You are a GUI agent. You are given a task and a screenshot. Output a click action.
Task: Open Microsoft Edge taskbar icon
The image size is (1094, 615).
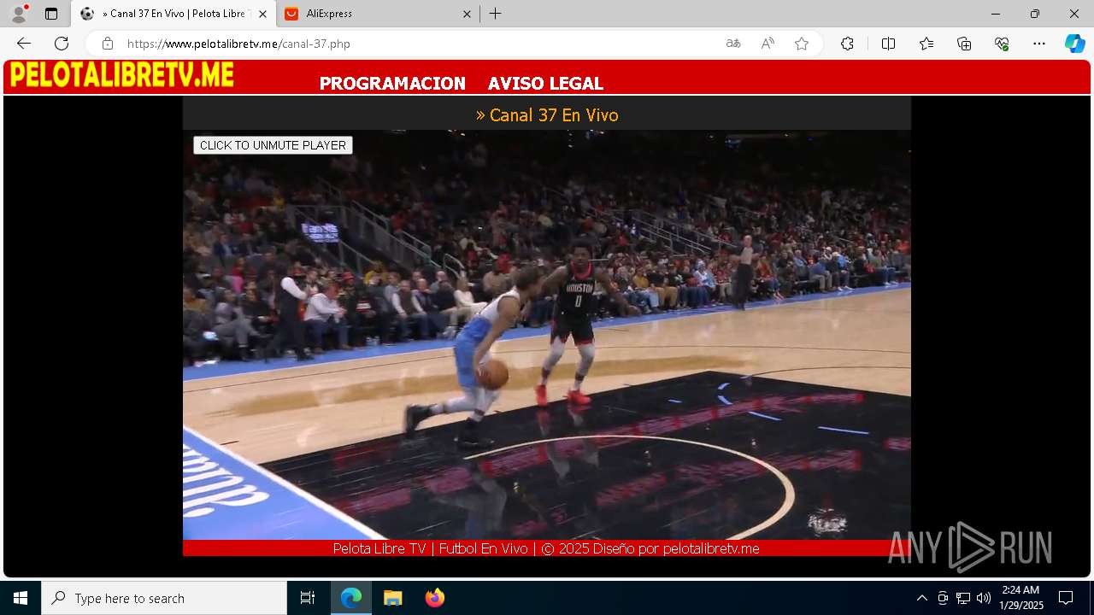(351, 598)
